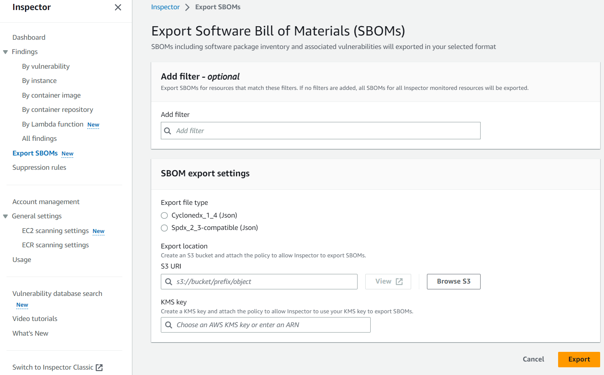604x375 pixels.
Task: Open the KMS key selection combo box
Action: (270, 325)
